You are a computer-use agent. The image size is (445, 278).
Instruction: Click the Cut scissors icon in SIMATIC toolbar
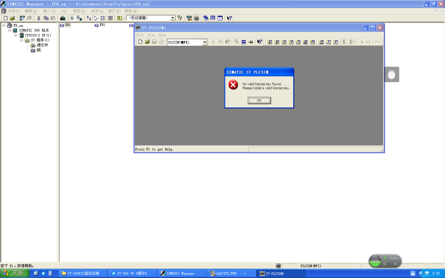tap(39, 18)
